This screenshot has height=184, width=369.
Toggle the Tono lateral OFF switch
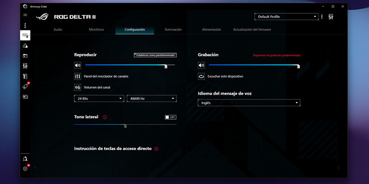click(171, 117)
